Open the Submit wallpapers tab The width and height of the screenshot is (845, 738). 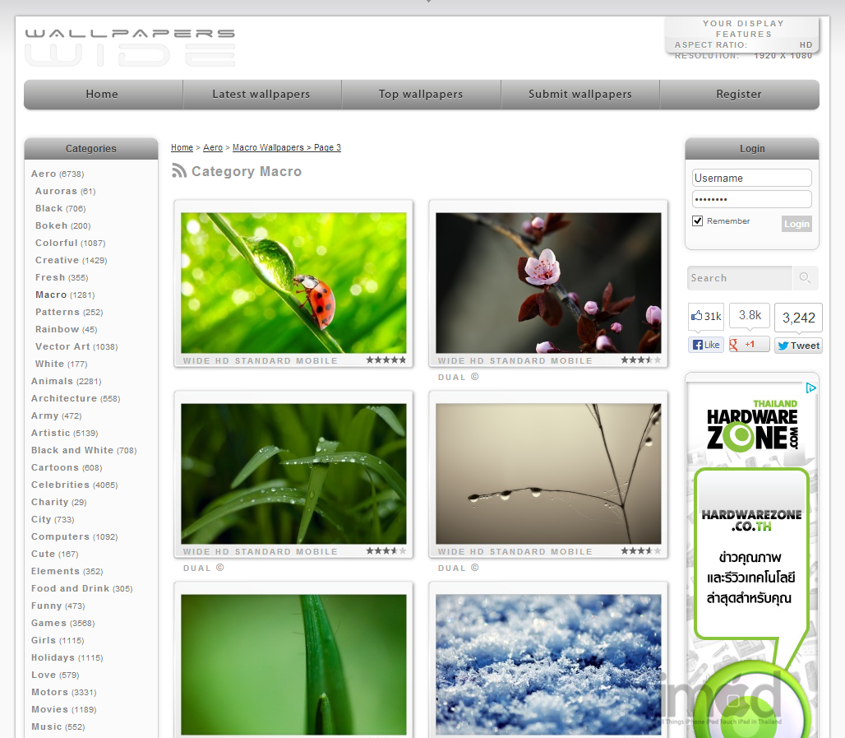[x=580, y=94]
